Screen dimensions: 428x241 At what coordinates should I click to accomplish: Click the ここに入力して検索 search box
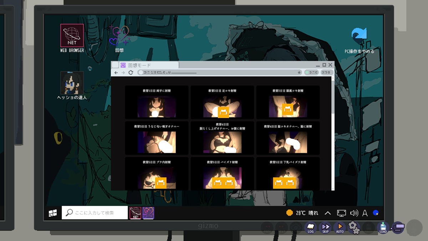95,213
